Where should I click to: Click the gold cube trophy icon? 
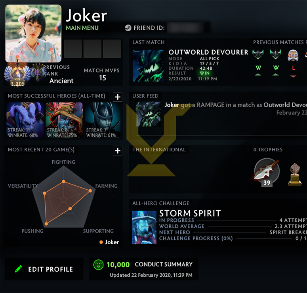tap(295, 174)
